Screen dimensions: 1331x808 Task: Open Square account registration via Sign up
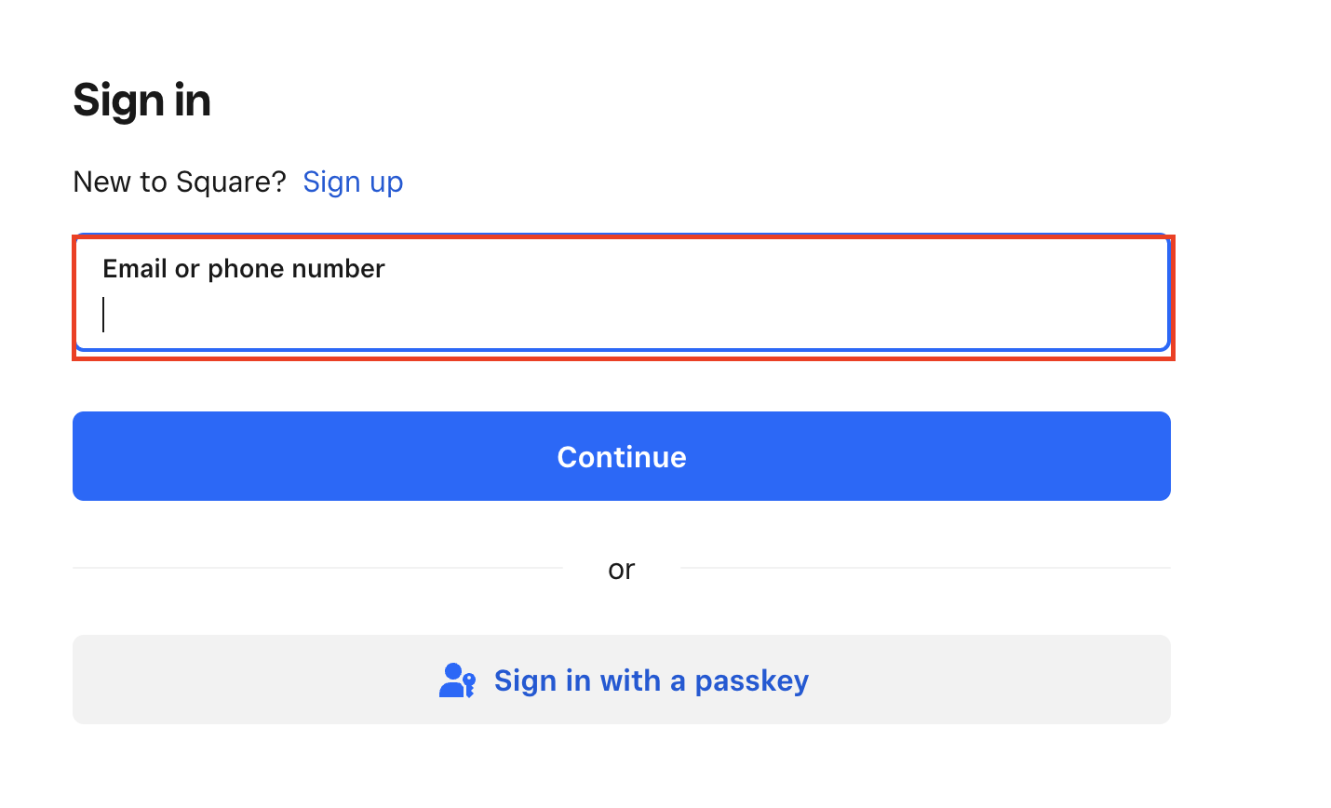[x=353, y=182]
